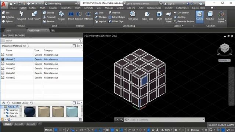The image size is (235, 132).
Task: Select the light blue material swatch
Action: point(72,111)
